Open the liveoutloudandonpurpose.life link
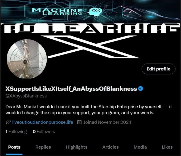The image size is (181, 156). (x=43, y=122)
